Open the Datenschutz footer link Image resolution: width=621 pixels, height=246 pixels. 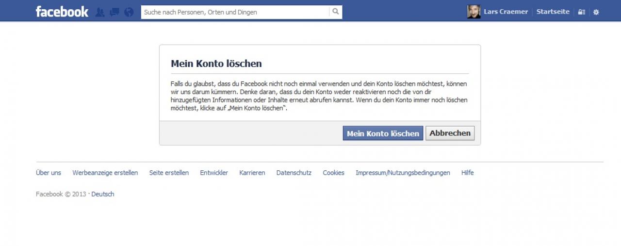click(x=294, y=173)
